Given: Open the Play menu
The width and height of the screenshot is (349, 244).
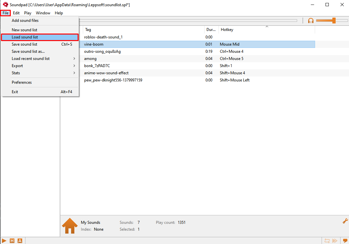Looking at the screenshot, I should pyautogui.click(x=28, y=13).
